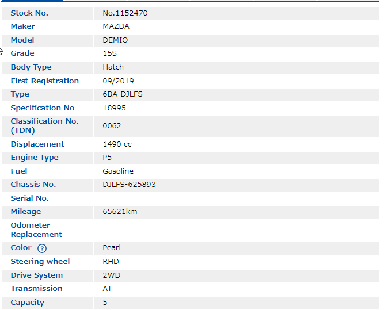Screen dimensions: 388x310
Task: Select the MAZDA maker value
Action: click(116, 26)
